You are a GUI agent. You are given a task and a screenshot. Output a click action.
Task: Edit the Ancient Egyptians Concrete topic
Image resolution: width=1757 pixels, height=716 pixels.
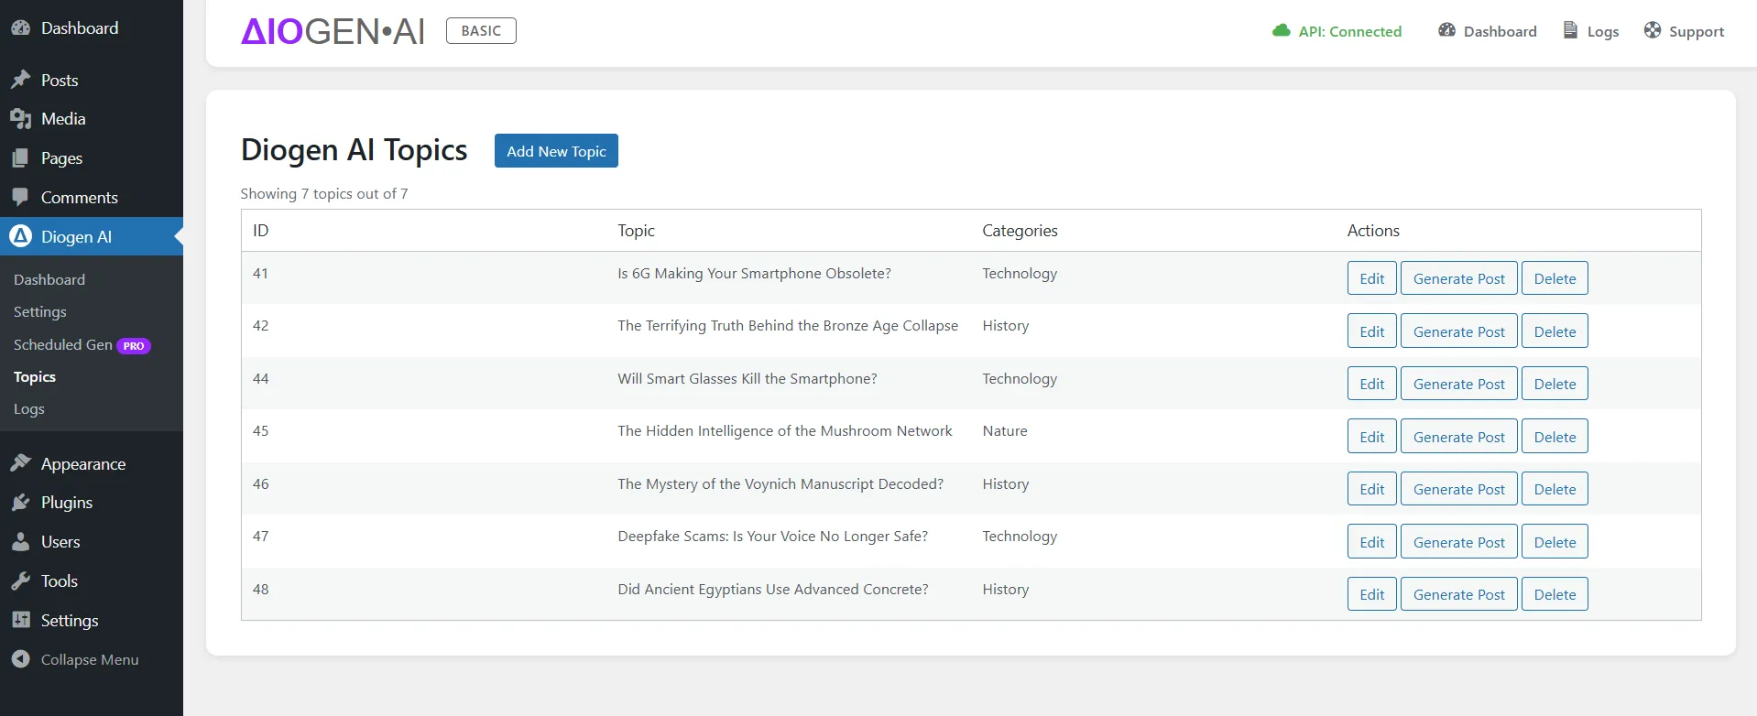(x=1371, y=594)
